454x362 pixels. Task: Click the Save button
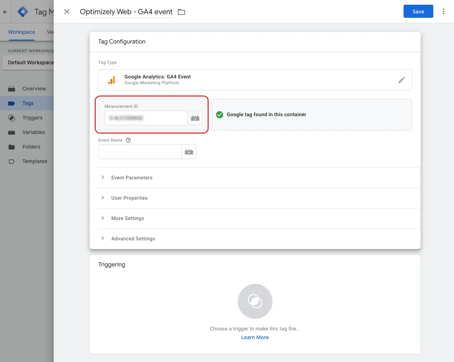pos(418,11)
